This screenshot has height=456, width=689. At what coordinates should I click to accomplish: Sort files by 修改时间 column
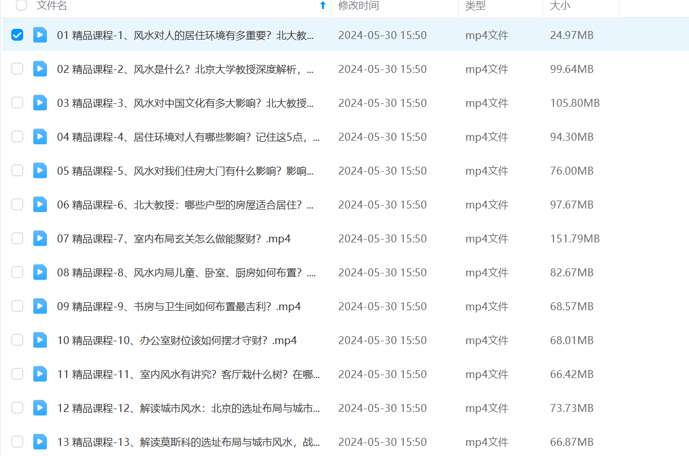[358, 6]
